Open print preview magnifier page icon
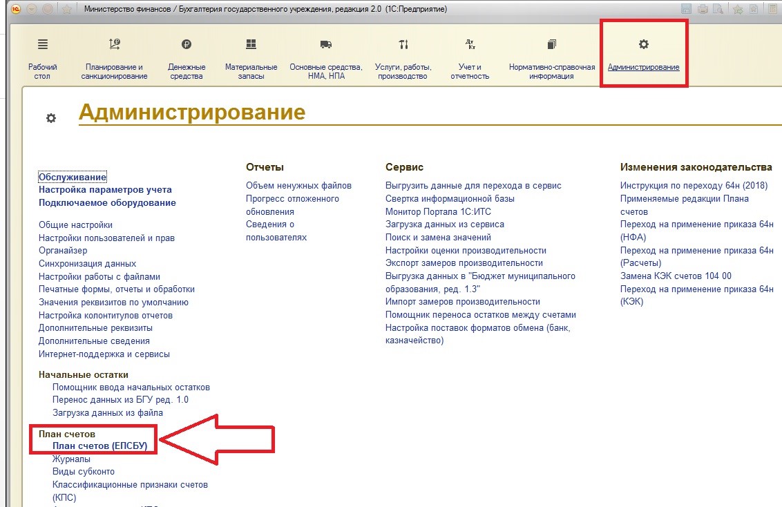This screenshot has height=507, width=782. (x=718, y=9)
